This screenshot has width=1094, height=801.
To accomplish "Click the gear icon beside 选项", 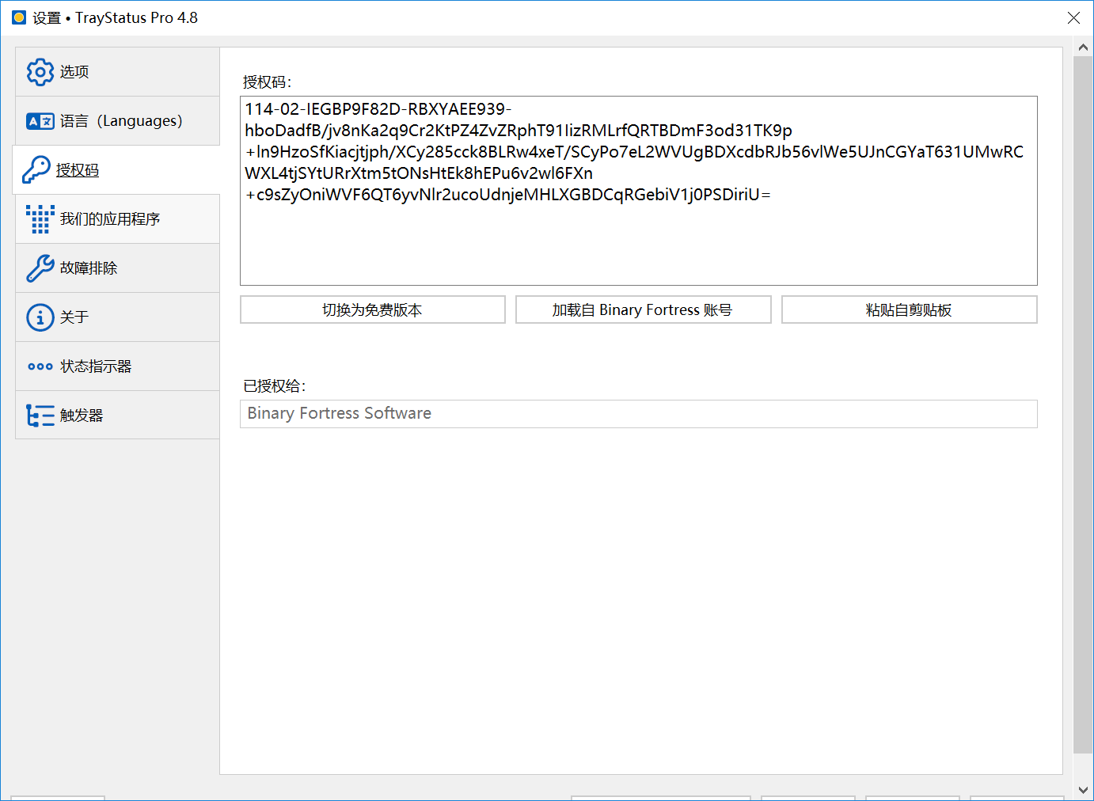I will coord(40,72).
